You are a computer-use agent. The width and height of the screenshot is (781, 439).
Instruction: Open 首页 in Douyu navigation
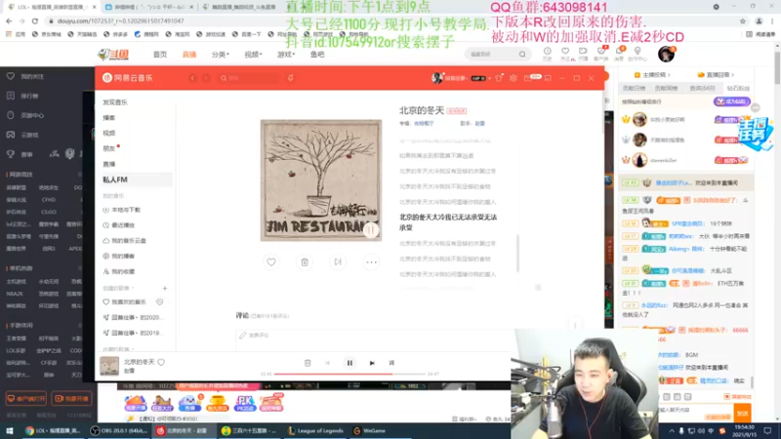pyautogui.click(x=160, y=55)
